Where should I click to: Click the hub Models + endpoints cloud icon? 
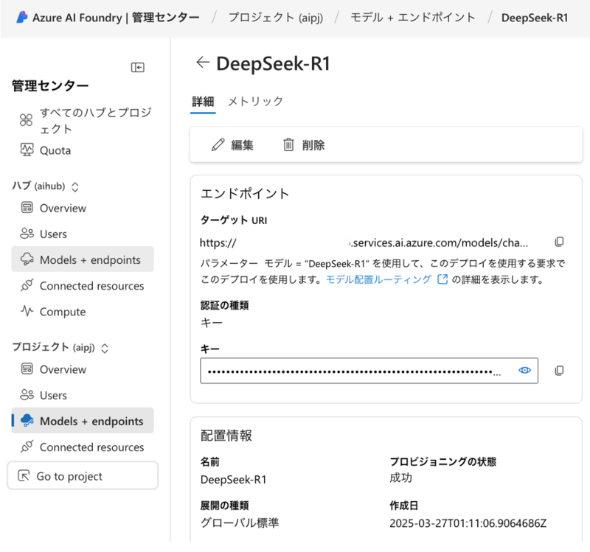[x=27, y=259]
